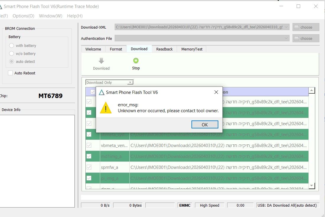Screen dimensions: 325x217
Task: Toggle checkbox for spmfw_a row
Action: tap(89, 167)
